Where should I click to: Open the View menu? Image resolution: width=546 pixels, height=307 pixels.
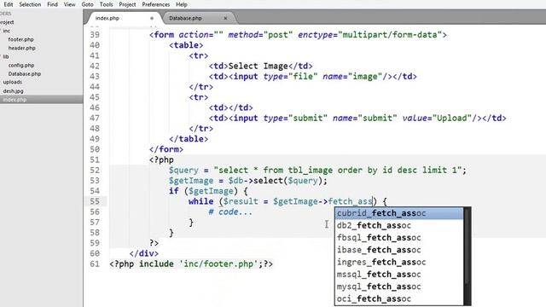(x=69, y=4)
